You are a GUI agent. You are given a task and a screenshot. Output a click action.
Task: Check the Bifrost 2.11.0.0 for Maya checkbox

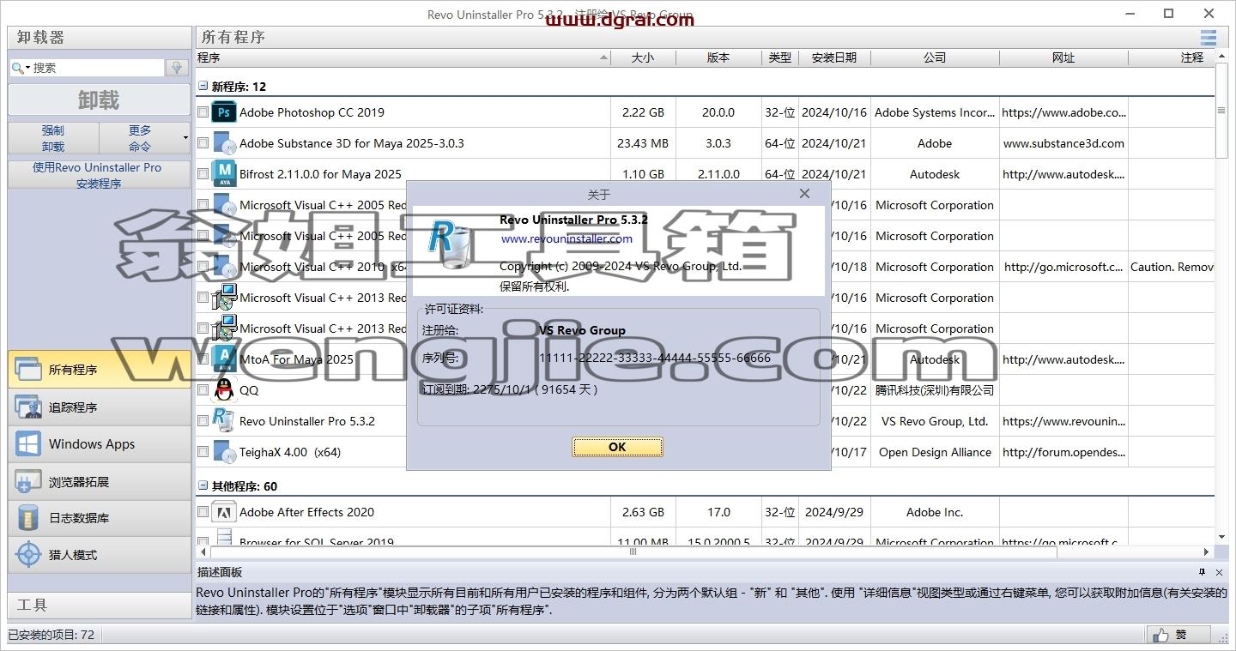click(x=203, y=174)
